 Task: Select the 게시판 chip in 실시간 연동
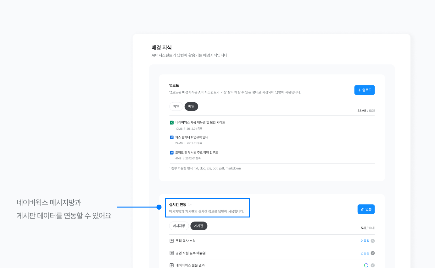point(199,226)
